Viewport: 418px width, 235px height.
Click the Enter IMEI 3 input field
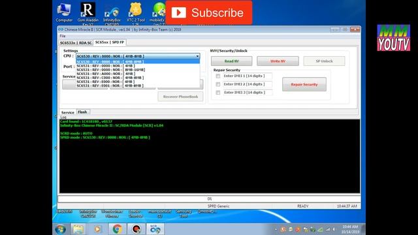248,93
